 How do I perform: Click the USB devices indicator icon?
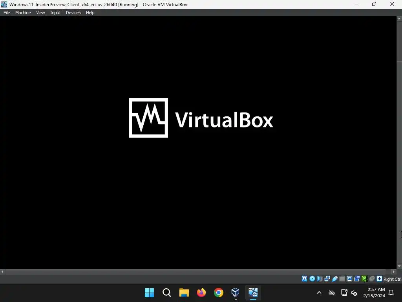tap(335, 279)
